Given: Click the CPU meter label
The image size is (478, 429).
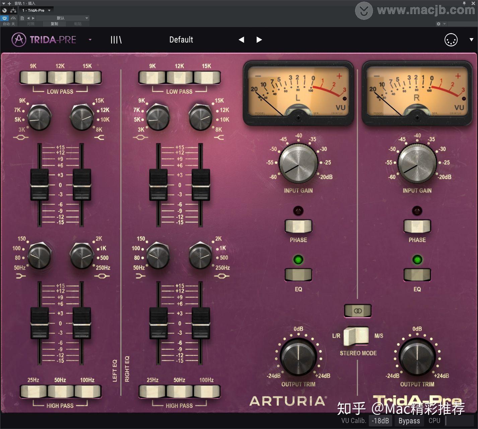Looking at the screenshot, I should (x=434, y=421).
